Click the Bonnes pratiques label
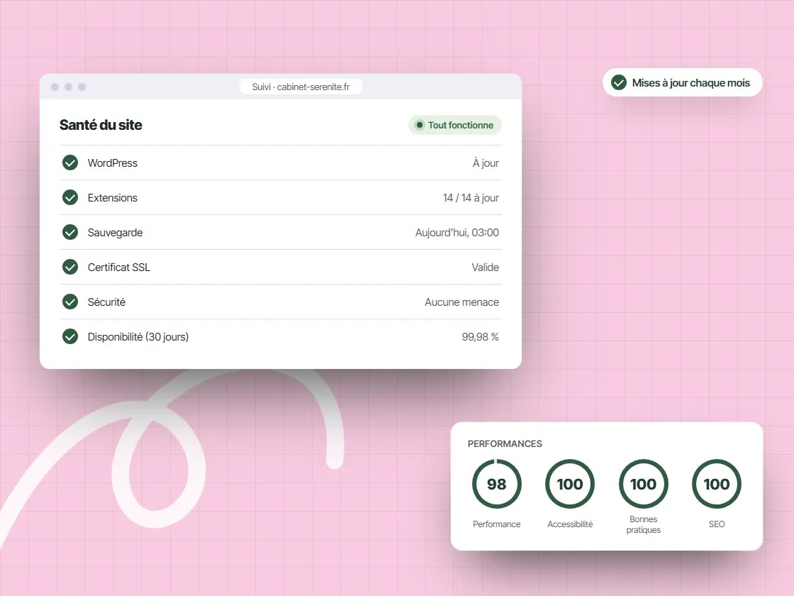Viewport: 794px width, 596px height. click(x=644, y=524)
